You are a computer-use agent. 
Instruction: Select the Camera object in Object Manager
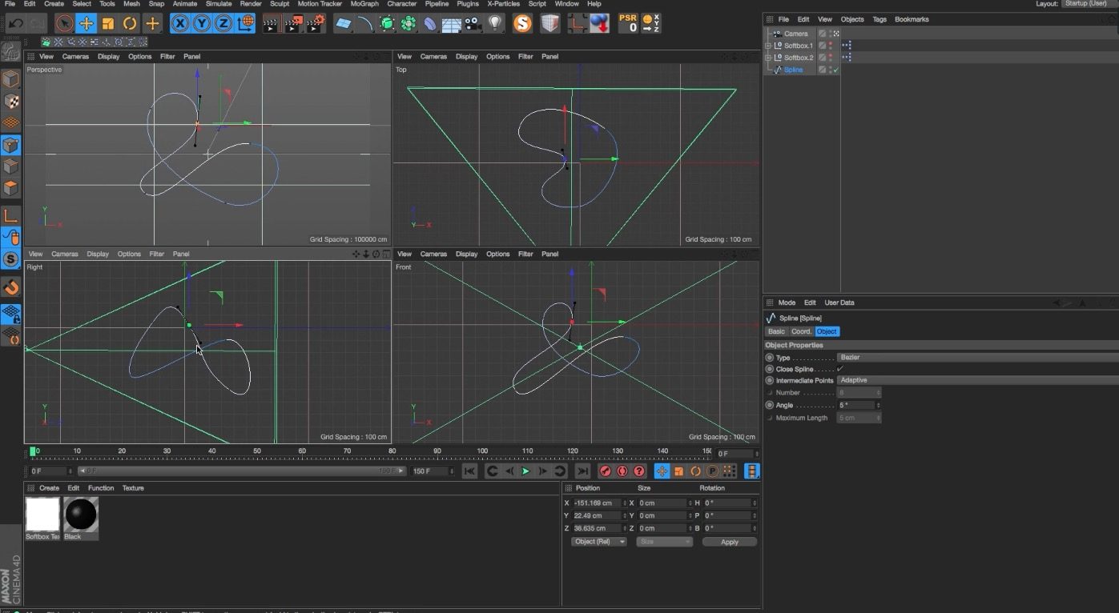tap(795, 34)
